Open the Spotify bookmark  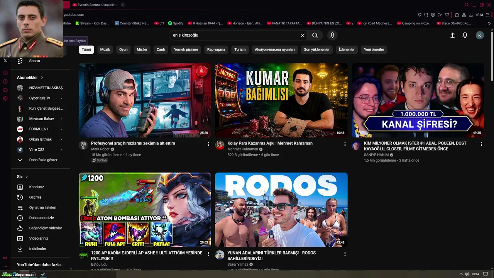(176, 23)
